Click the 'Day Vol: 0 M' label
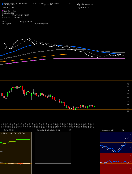Screen dimensions: 132x174 click(83, 8)
